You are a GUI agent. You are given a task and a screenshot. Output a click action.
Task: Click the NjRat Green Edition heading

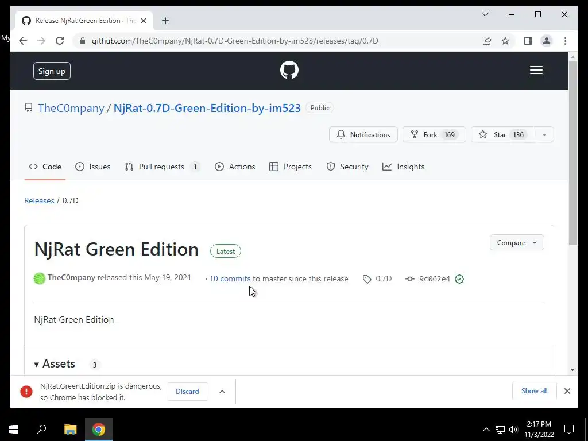tap(116, 249)
